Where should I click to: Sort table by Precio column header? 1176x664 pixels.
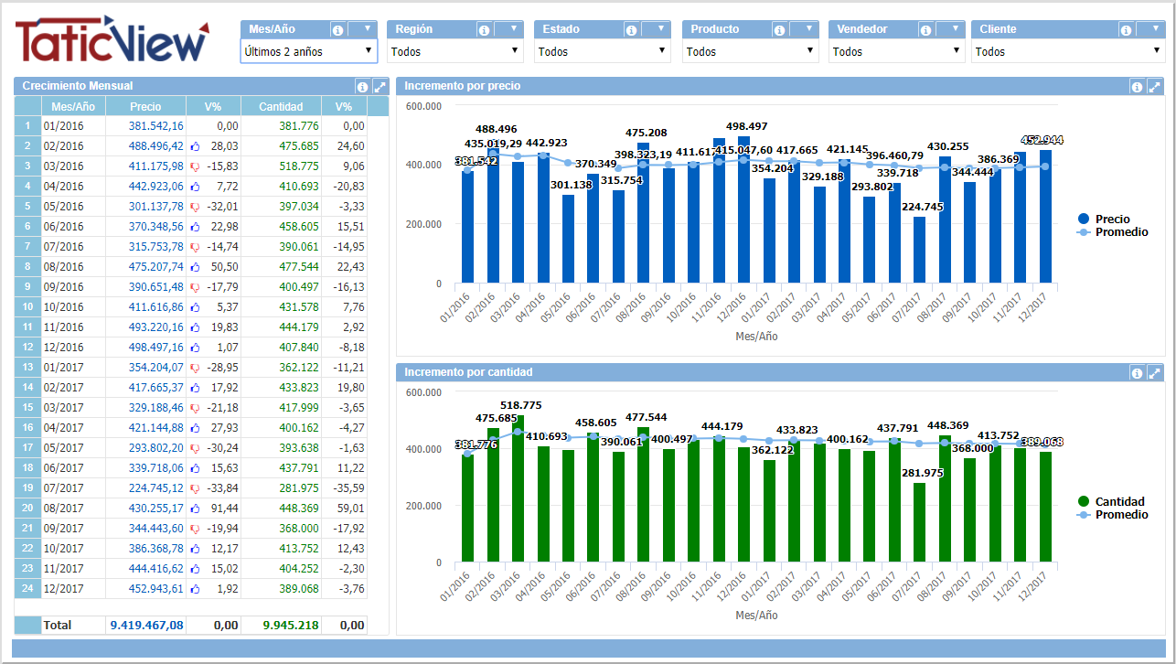click(x=145, y=107)
